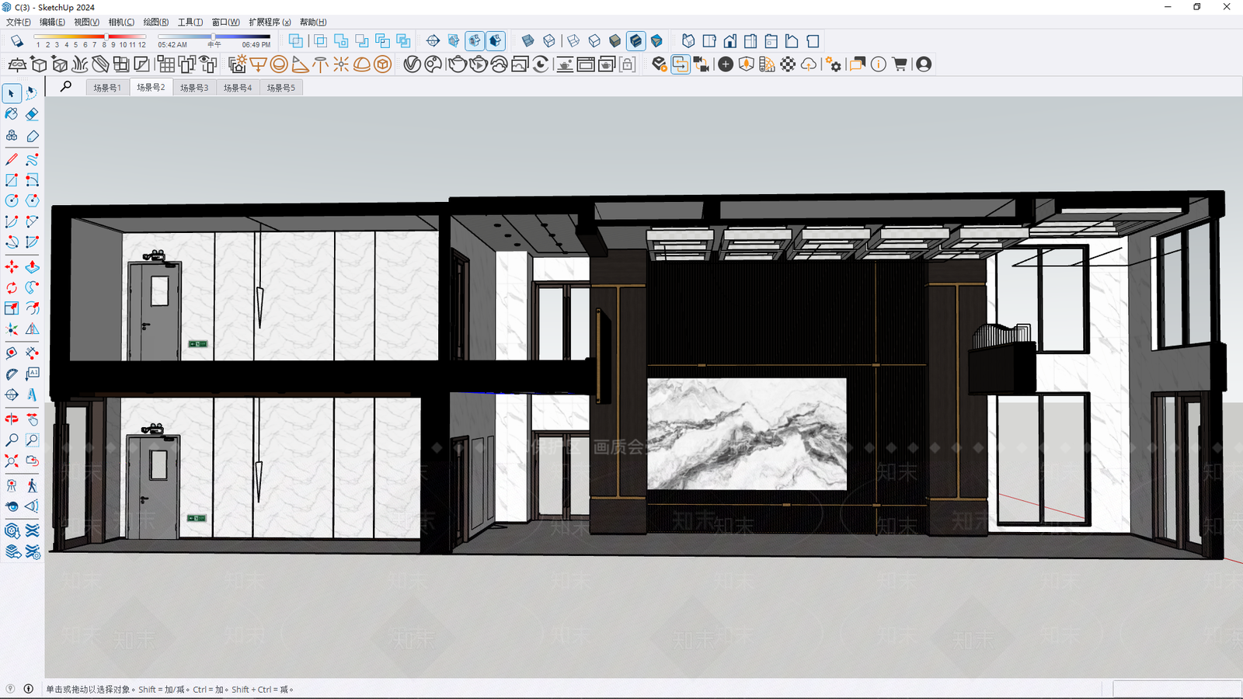The width and height of the screenshot is (1243, 699).
Task: Toggle wireframe face style
Action: point(573,41)
